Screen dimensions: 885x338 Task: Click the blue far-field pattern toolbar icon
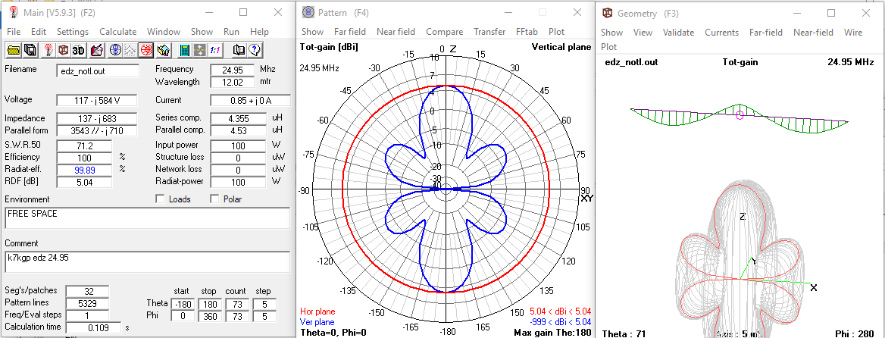(116, 50)
